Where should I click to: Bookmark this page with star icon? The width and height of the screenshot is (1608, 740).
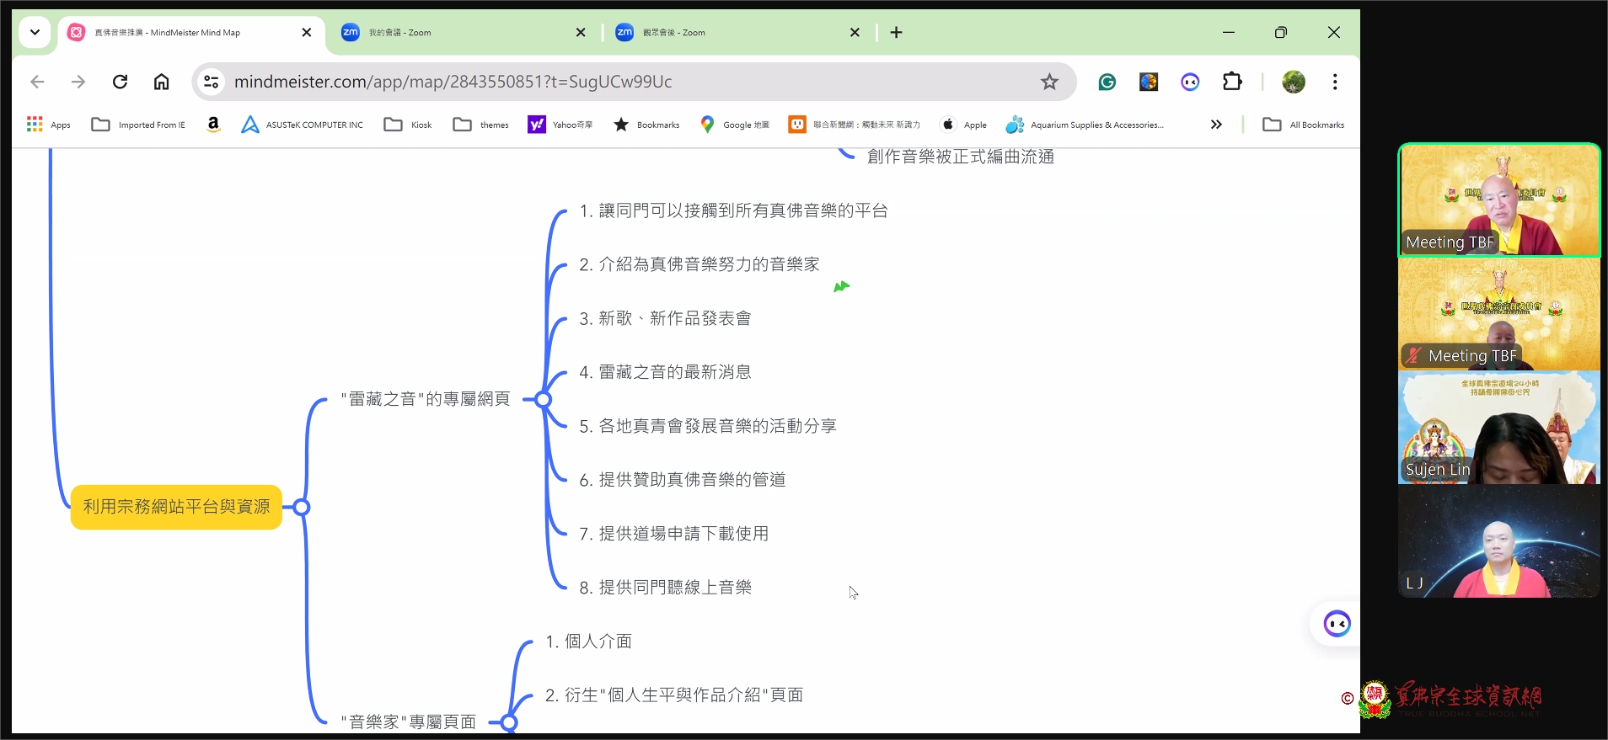click(1048, 82)
